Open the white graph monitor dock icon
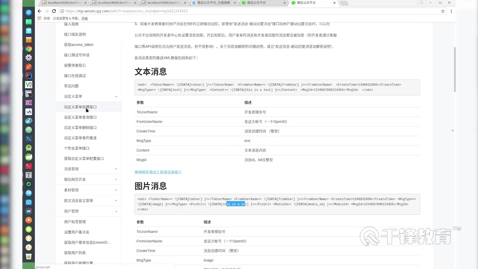 [29, 112]
